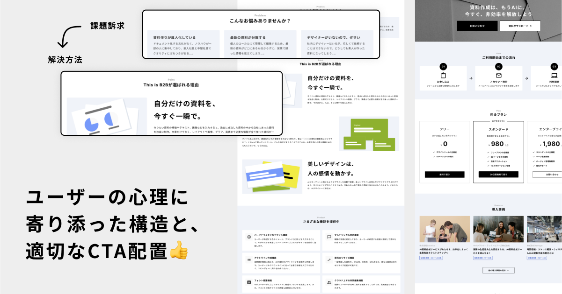562x294 pixels.
Task: Click the 最新の資料が分散する card title
Action: tap(248, 37)
